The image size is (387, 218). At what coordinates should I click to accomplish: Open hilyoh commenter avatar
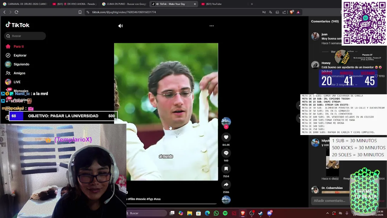pyautogui.click(x=315, y=143)
